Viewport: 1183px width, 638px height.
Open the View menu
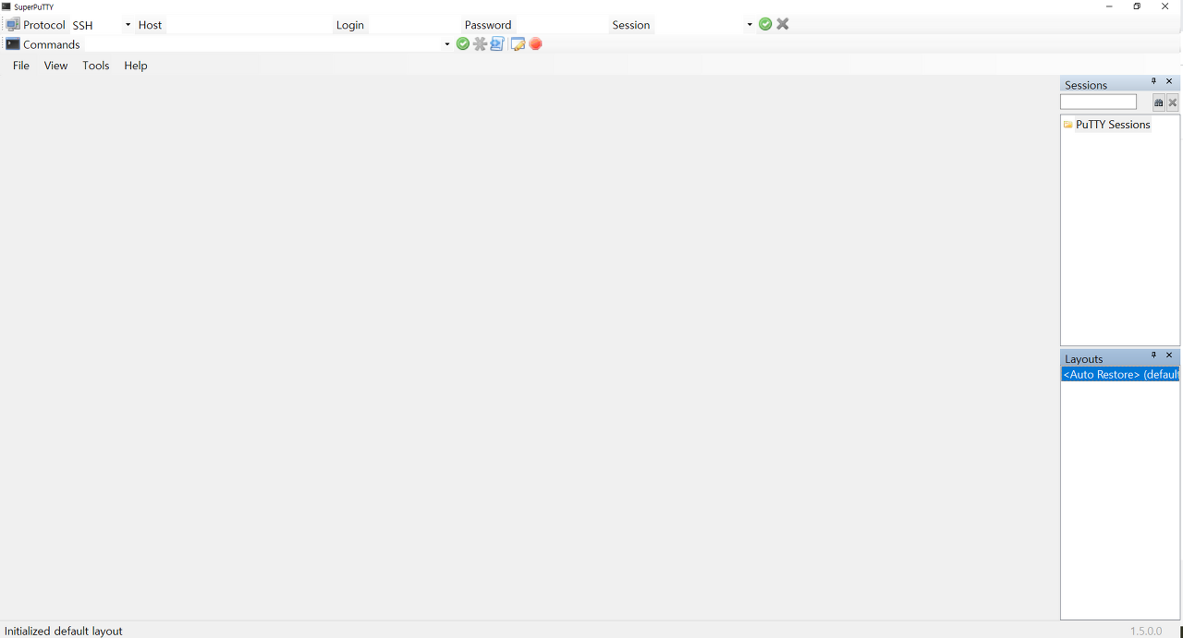(56, 66)
